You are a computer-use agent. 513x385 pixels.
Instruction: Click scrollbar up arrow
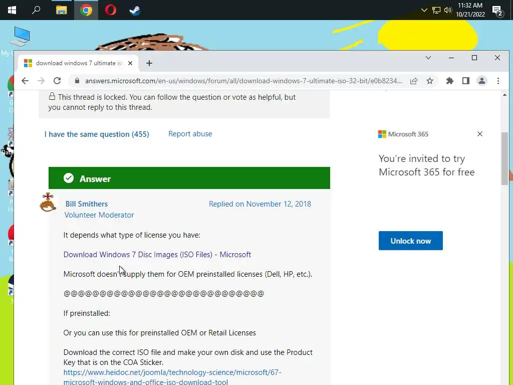tap(504, 95)
